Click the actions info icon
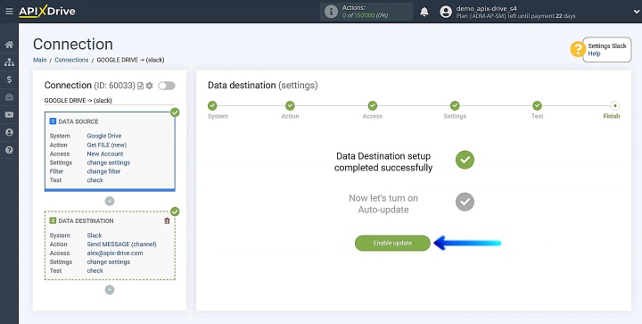The image size is (642, 324). pos(331,12)
